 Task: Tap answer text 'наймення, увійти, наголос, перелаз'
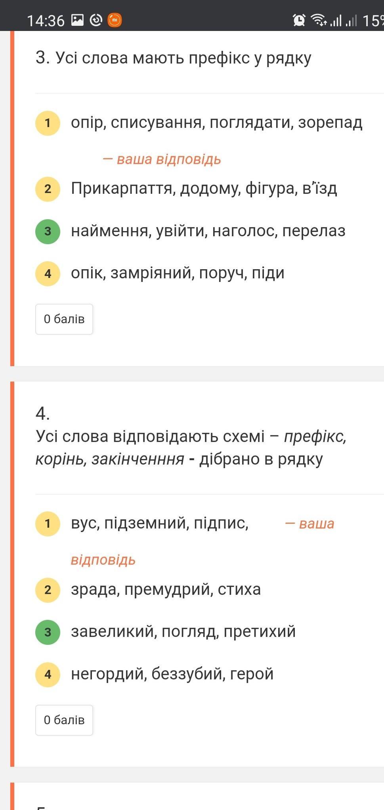[x=208, y=231]
